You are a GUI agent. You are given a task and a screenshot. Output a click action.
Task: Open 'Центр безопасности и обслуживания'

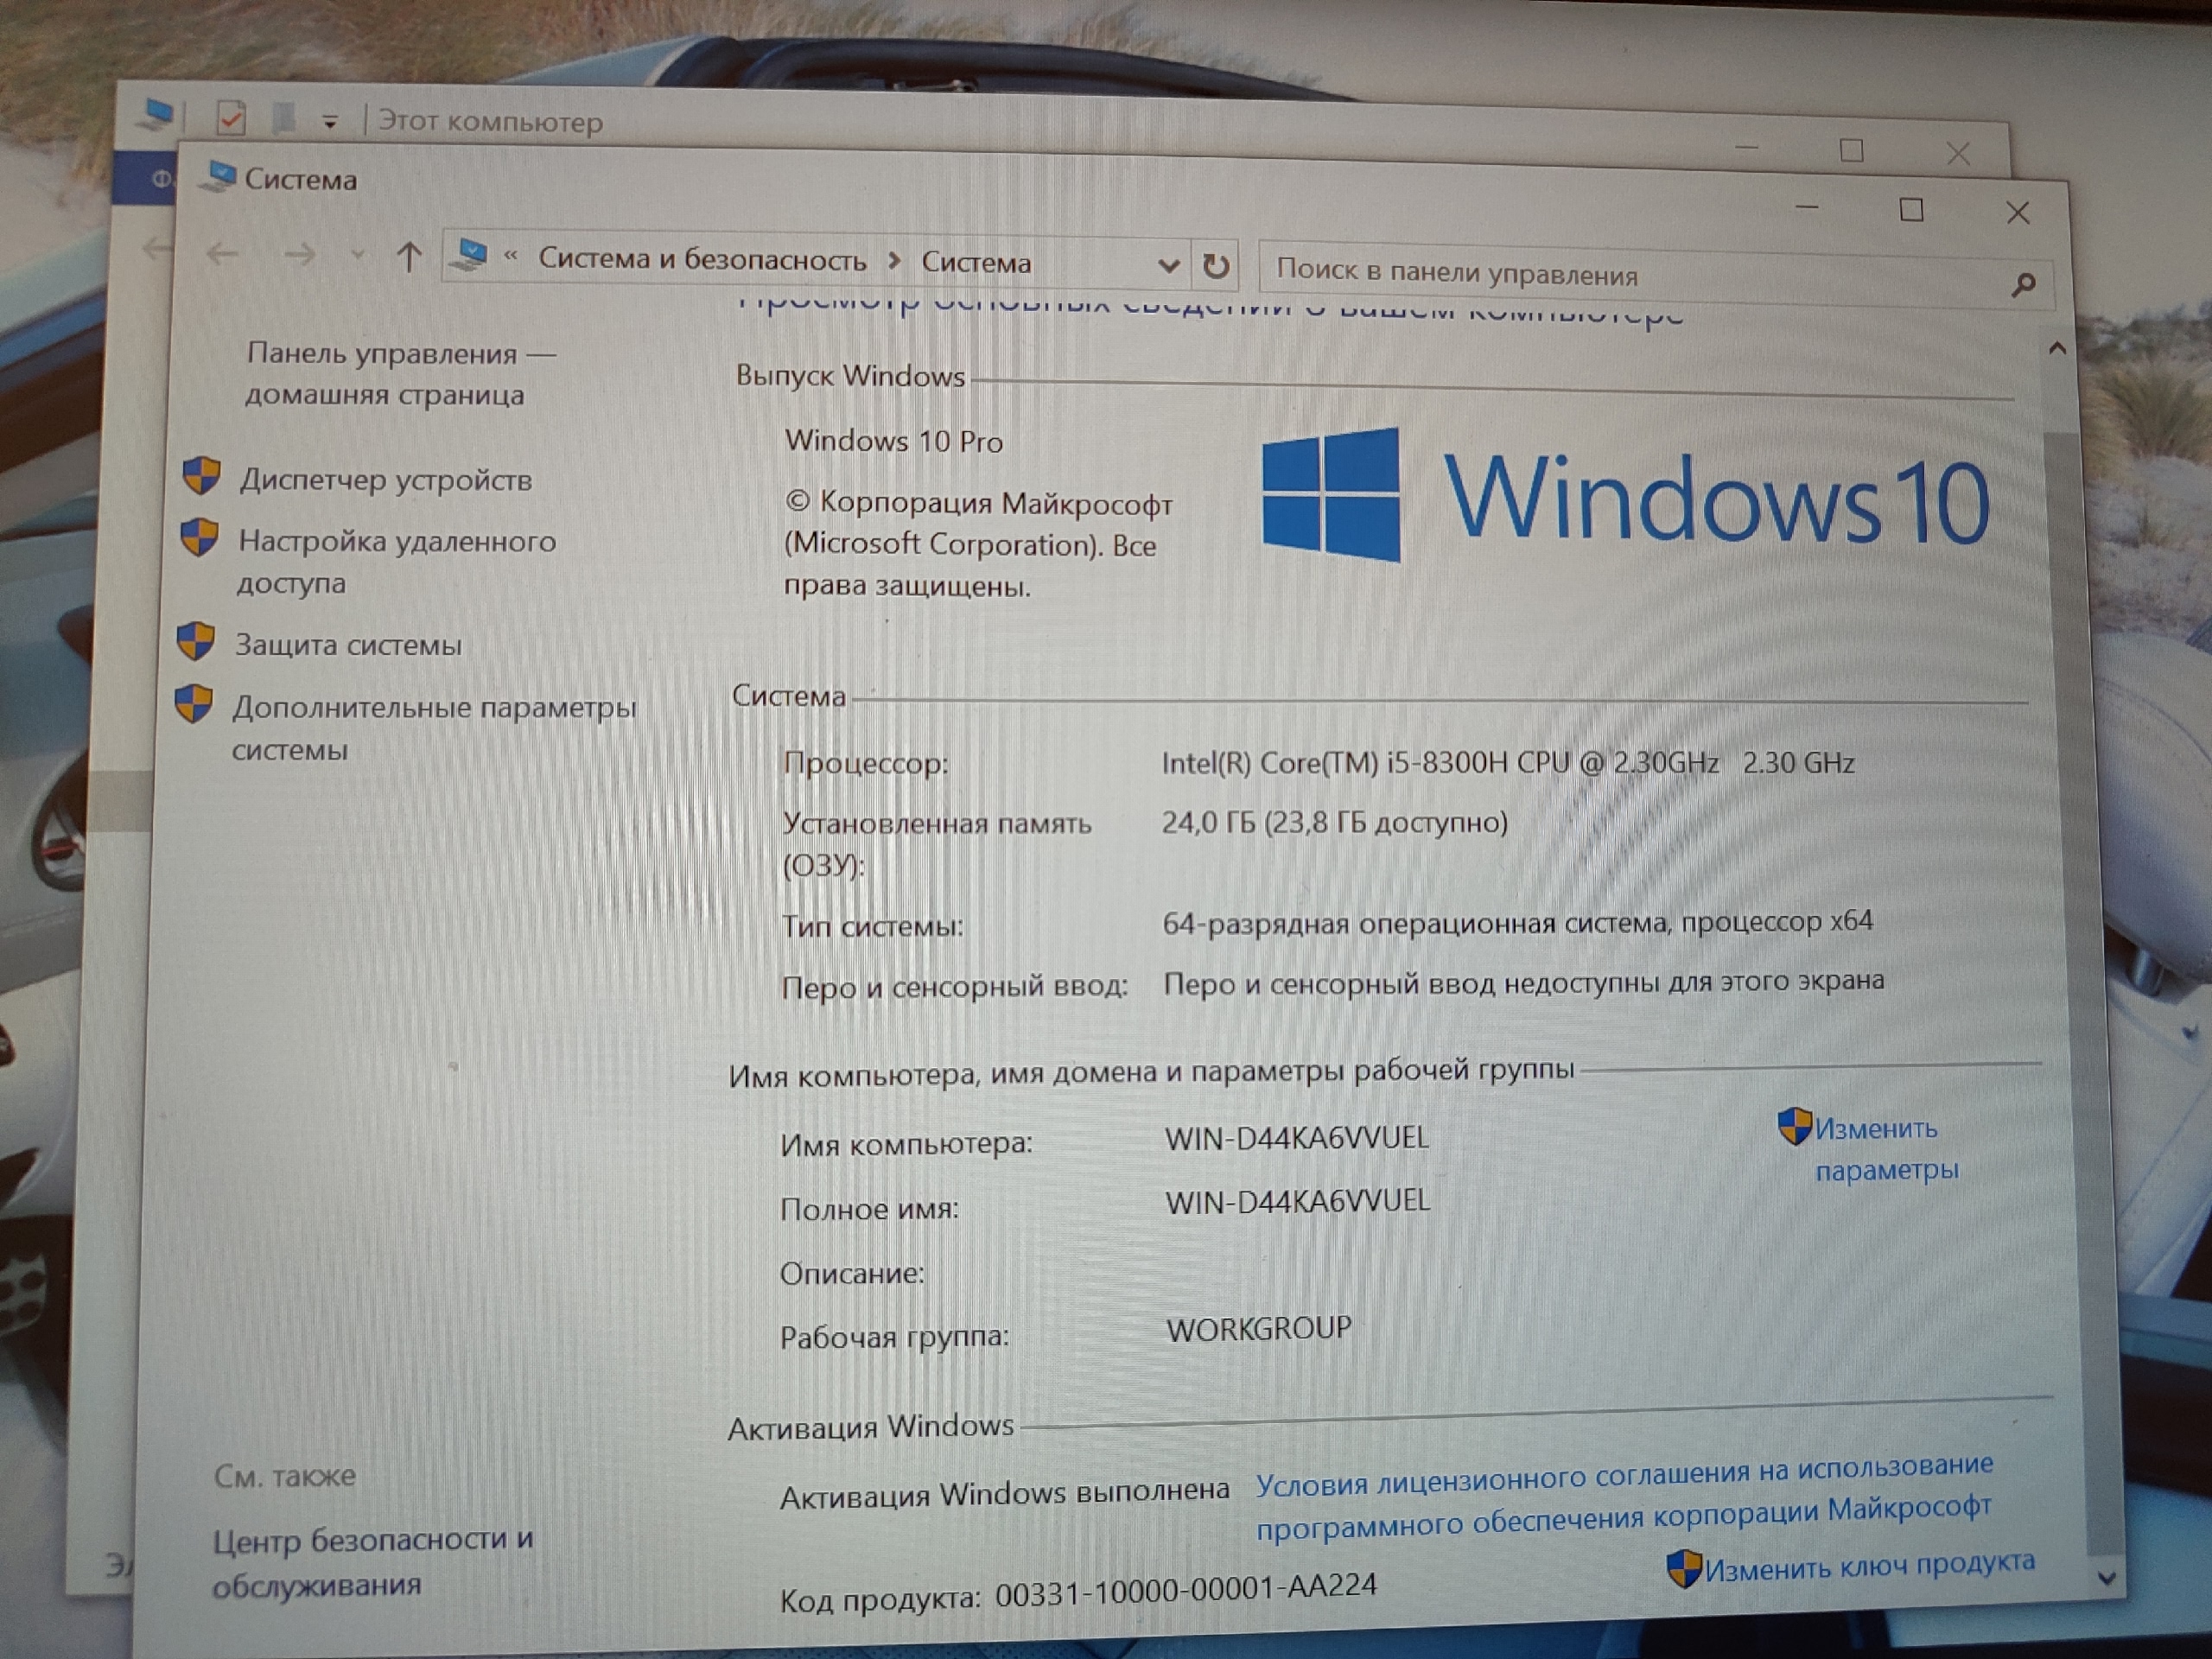tap(372, 1561)
